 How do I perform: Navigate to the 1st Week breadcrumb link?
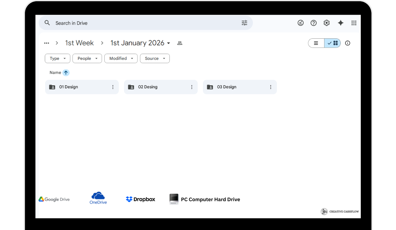(x=79, y=43)
